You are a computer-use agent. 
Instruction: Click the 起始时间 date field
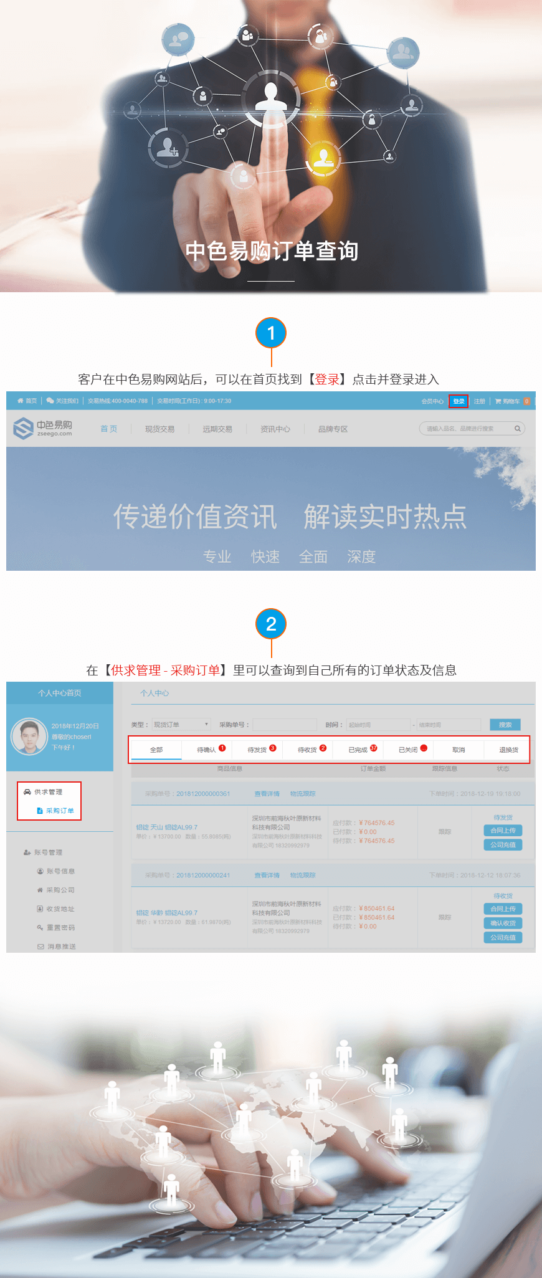pyautogui.click(x=378, y=725)
